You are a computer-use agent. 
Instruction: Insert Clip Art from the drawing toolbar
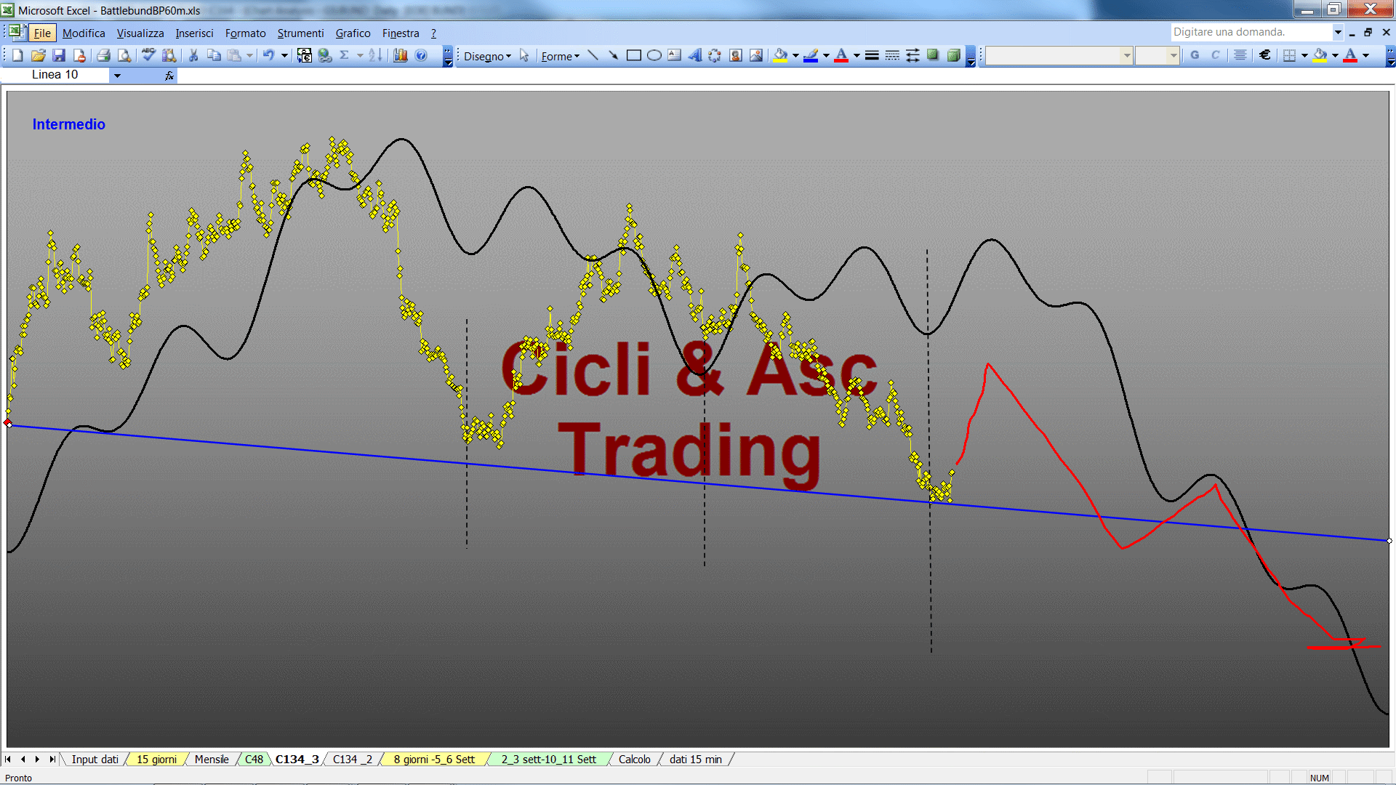coord(736,55)
